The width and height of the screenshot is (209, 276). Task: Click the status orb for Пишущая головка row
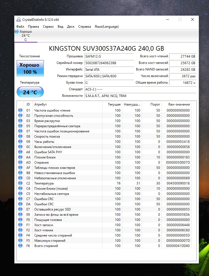click(x=20, y=220)
